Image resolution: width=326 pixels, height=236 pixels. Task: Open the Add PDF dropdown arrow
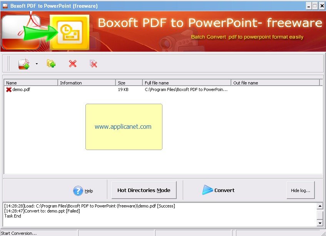click(37, 64)
